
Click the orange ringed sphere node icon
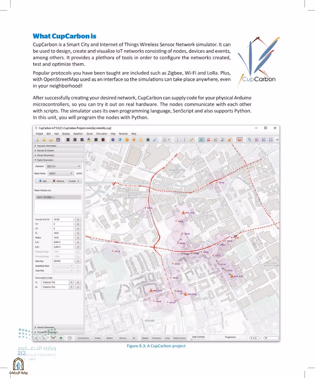pyautogui.click(x=134, y=140)
